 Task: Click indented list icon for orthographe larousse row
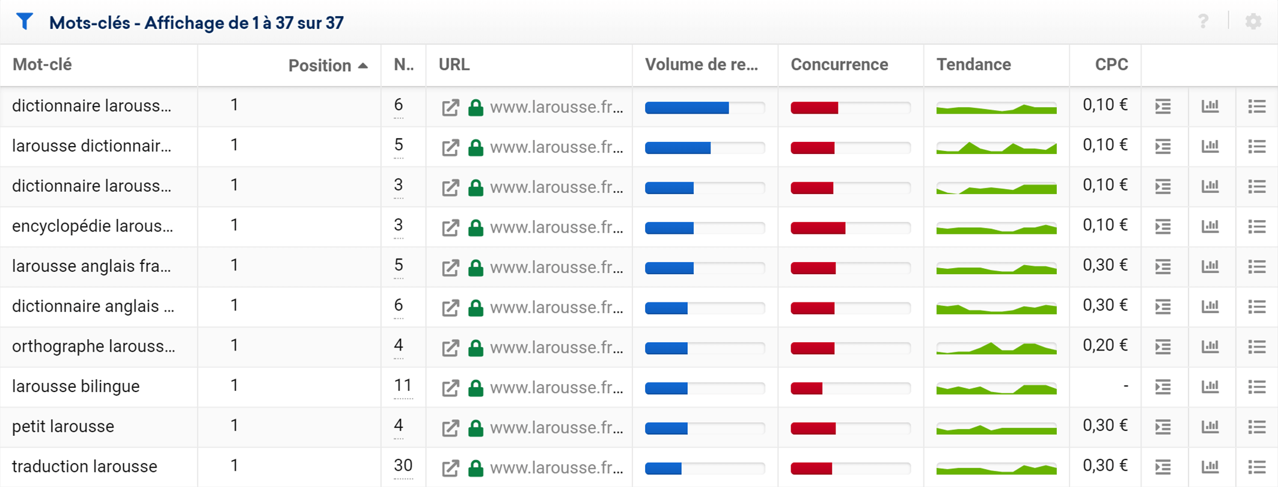coord(1163,347)
